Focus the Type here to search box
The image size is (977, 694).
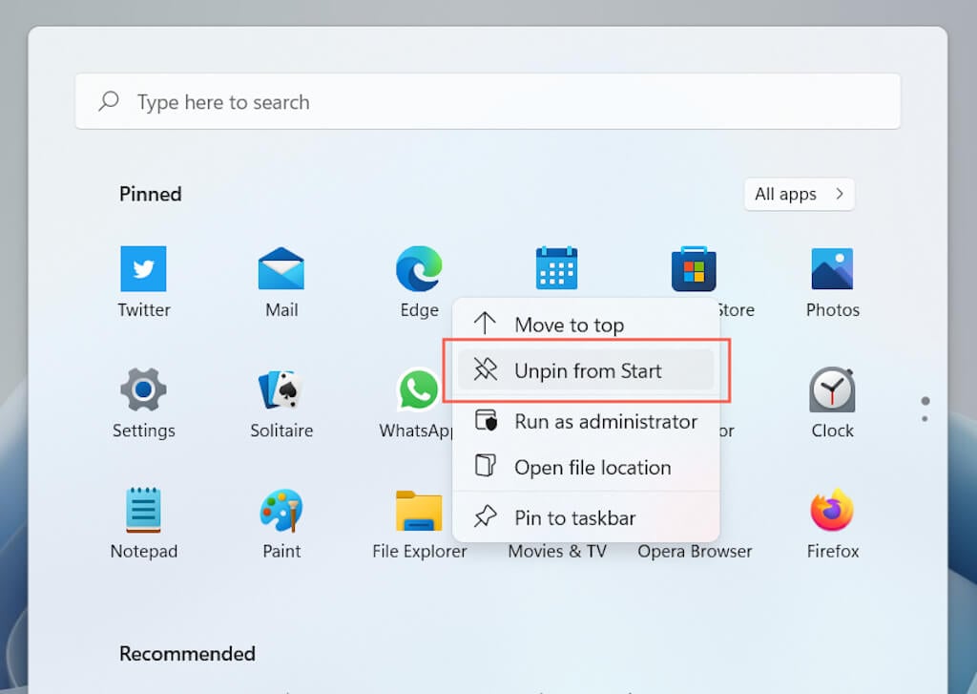click(x=488, y=101)
